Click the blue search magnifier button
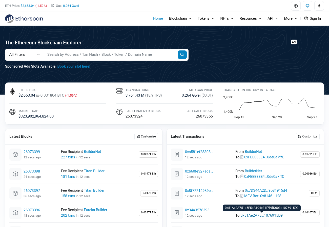This screenshot has height=227, width=329. click(182, 54)
